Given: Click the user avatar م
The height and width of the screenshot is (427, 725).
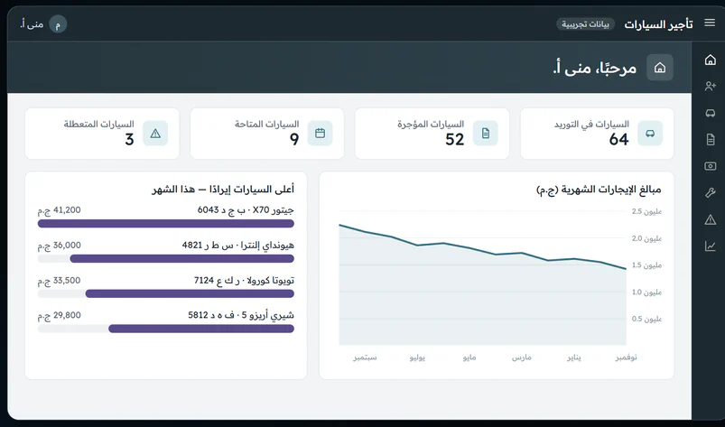Looking at the screenshot, I should (x=58, y=24).
